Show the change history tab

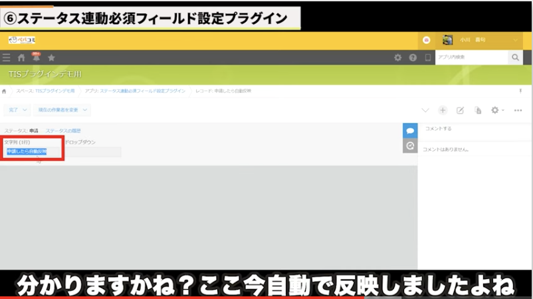coord(410,146)
